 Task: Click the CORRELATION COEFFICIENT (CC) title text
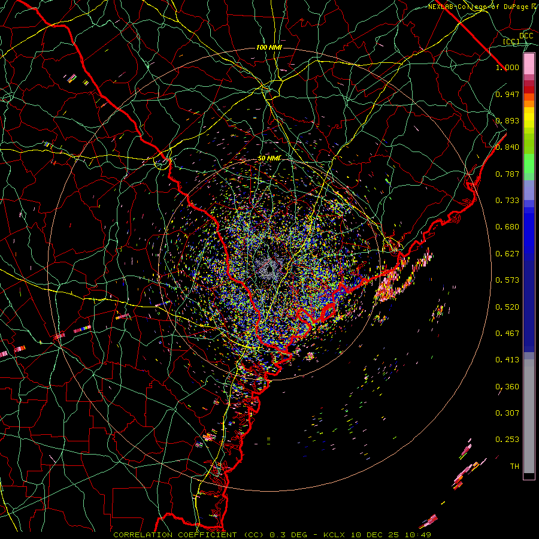[x=189, y=535]
